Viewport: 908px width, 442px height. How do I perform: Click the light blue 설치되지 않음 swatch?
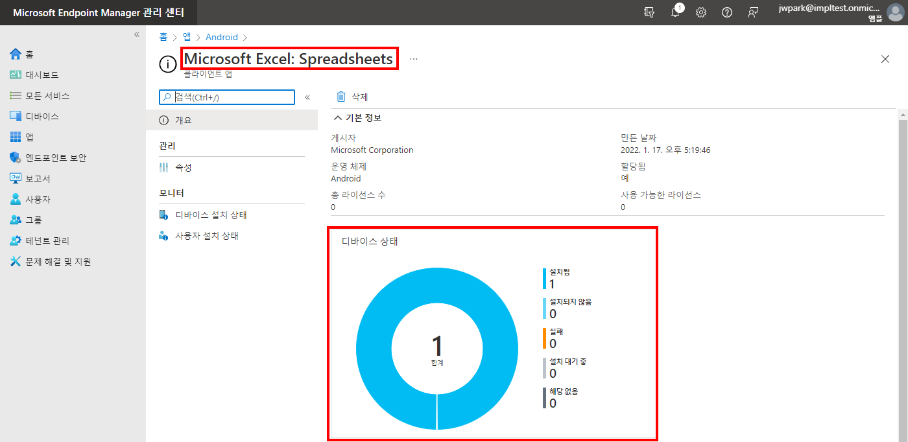545,308
